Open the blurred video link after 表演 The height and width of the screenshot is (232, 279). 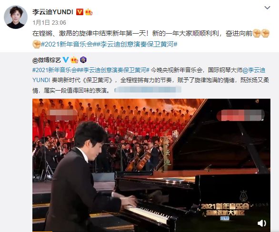point(148,90)
